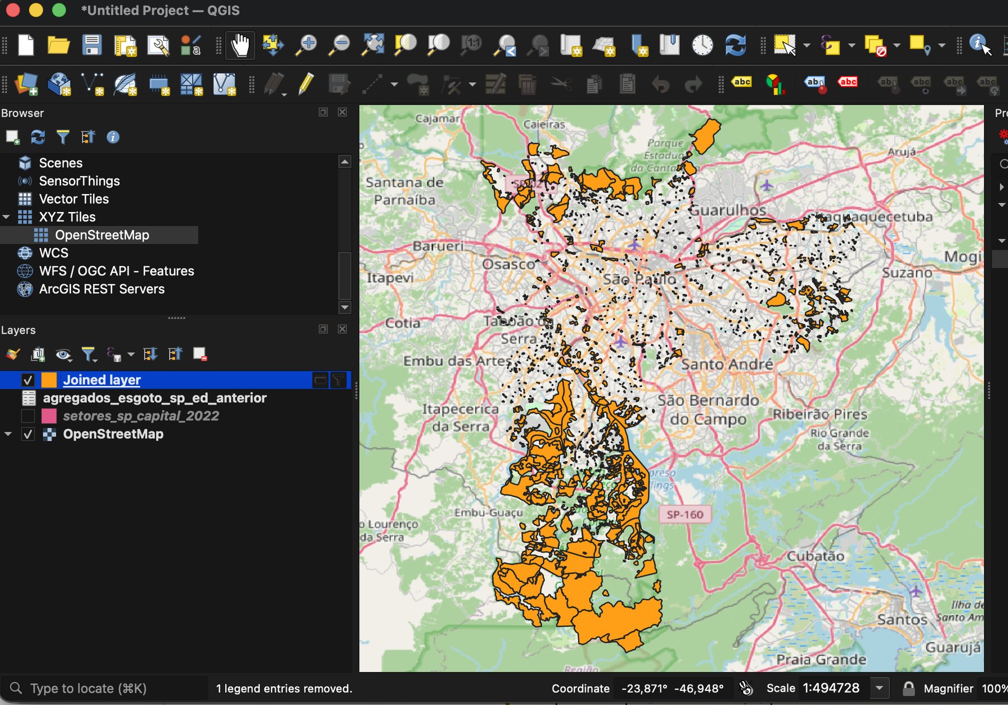Click the setores_sp_capital_2022 pink swatch
The image size is (1008, 705).
pos(49,416)
